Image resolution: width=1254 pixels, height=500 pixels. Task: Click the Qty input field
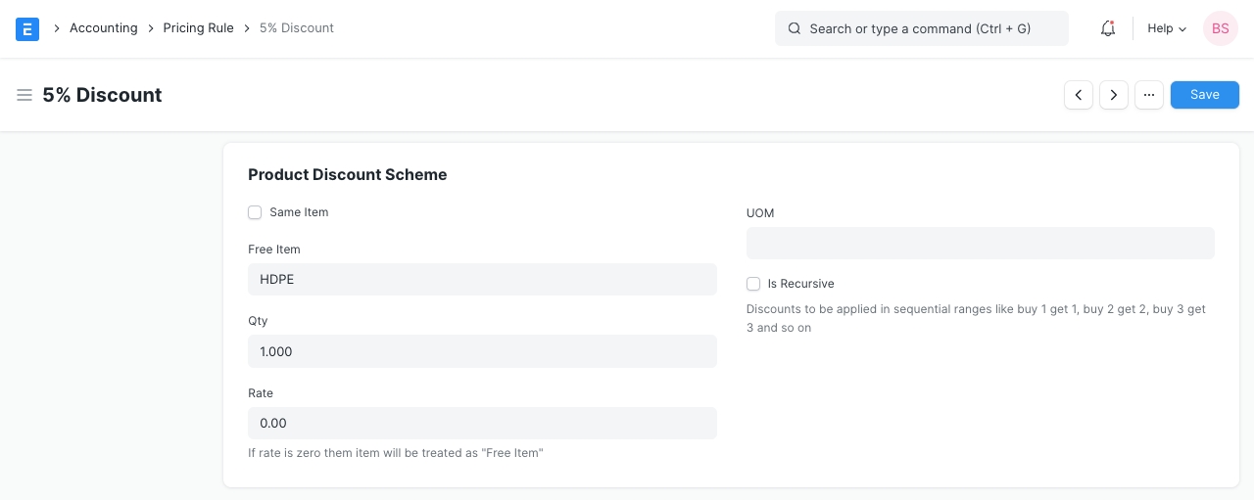pyautogui.click(x=482, y=351)
